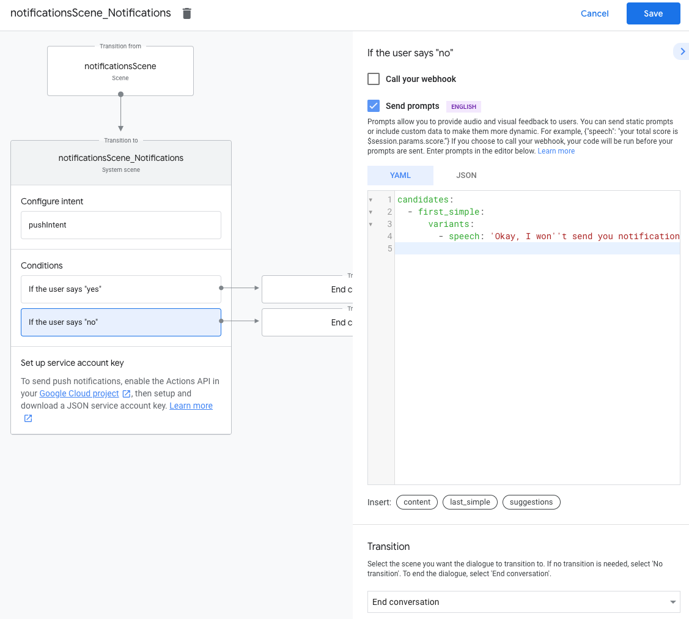The width and height of the screenshot is (689, 619).
Task: Insert the last_simple prompt chip
Action: pos(470,502)
